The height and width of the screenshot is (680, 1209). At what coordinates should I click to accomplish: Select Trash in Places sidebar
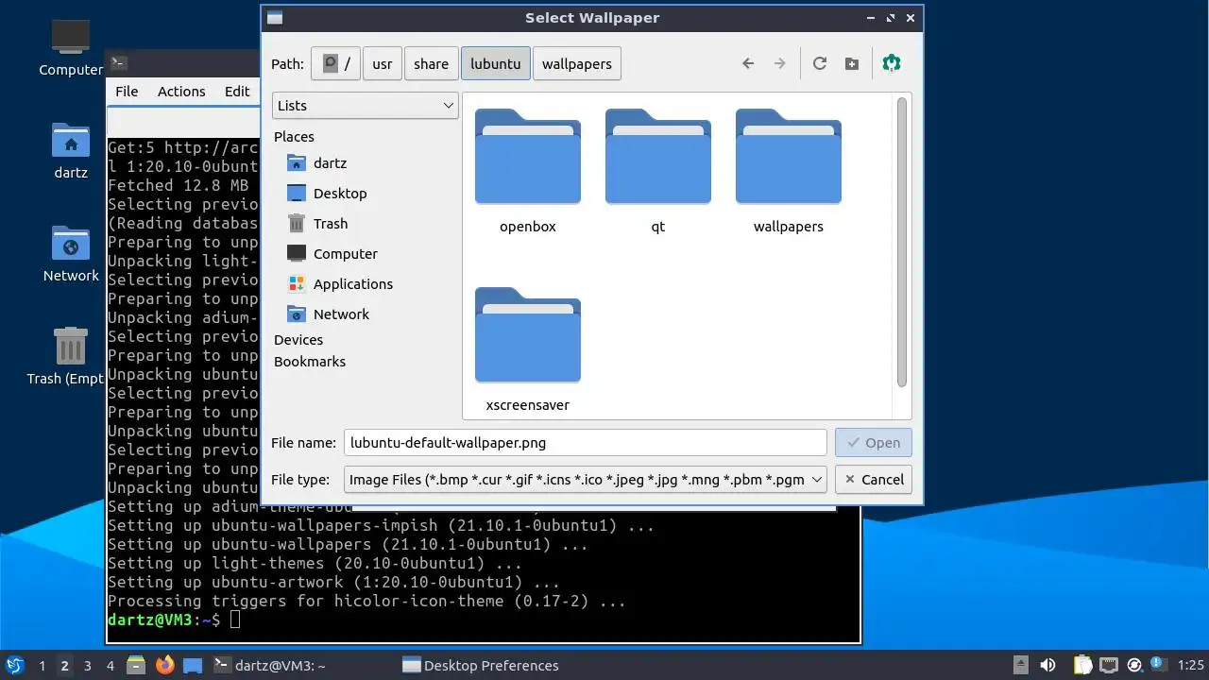[x=317, y=224]
